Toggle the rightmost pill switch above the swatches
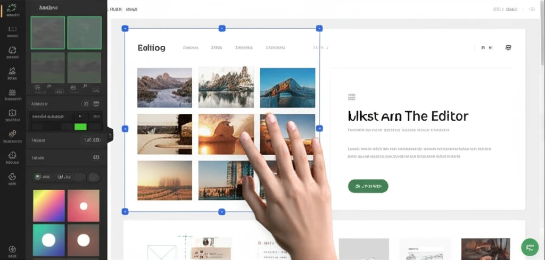The image size is (545, 260). click(x=94, y=177)
